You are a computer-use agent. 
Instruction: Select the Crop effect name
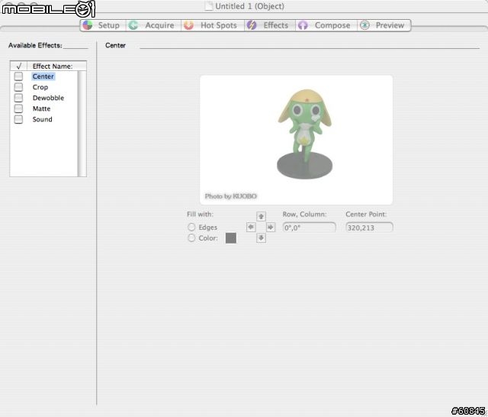(x=40, y=87)
